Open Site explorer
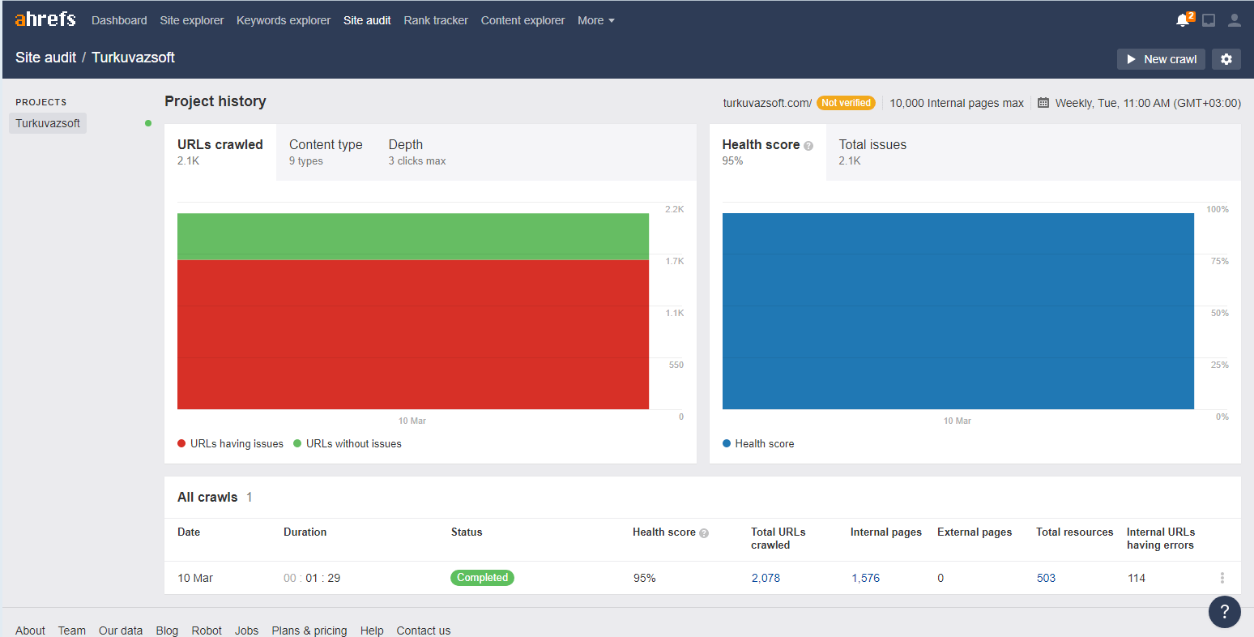 point(192,20)
